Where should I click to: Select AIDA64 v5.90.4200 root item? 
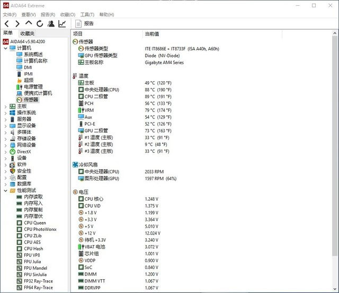(24, 41)
